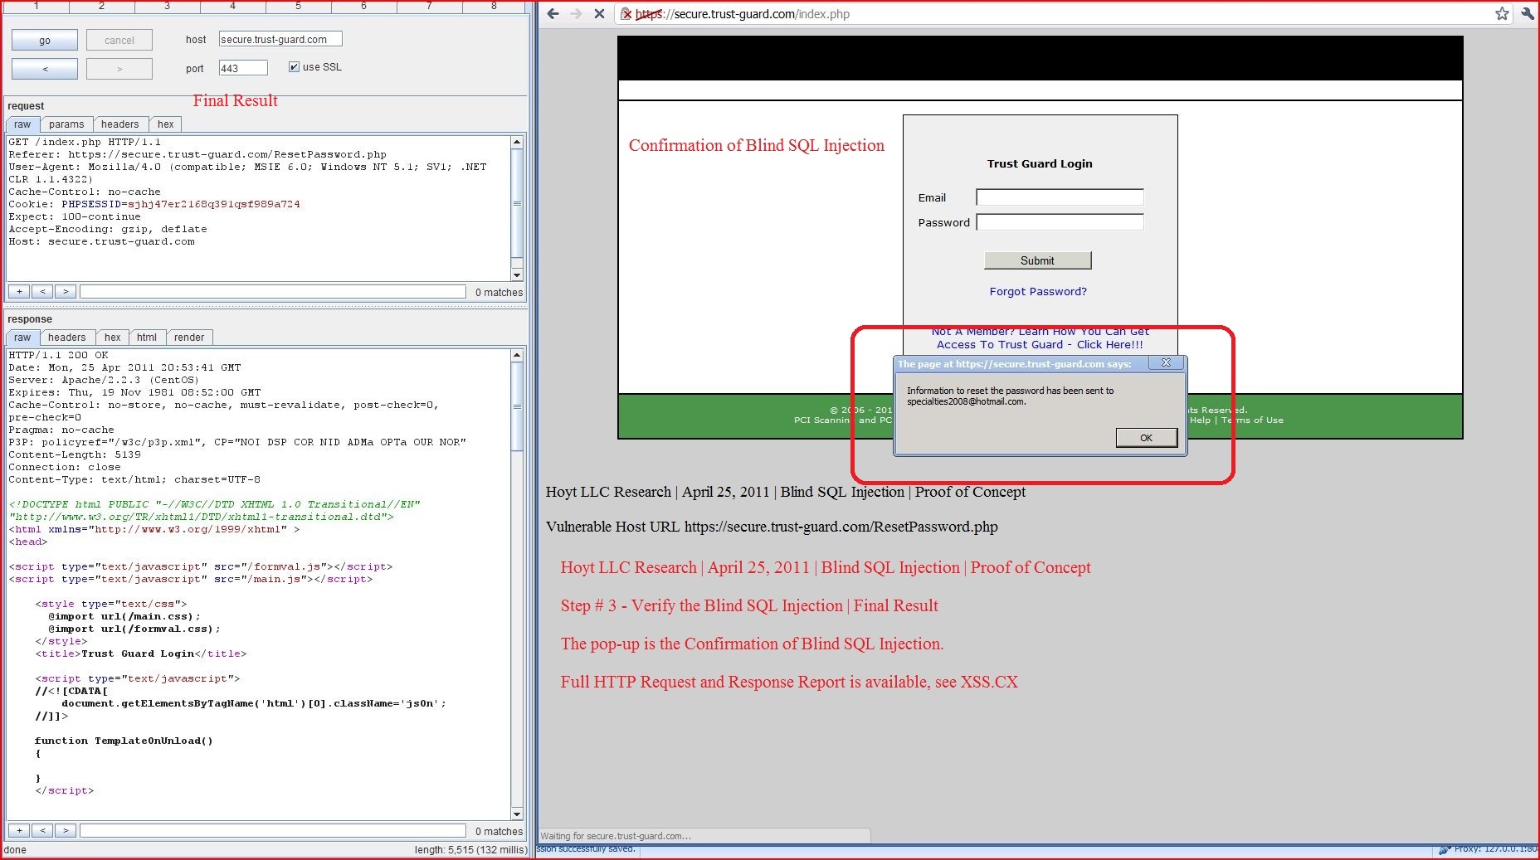Click response search next match button
1540x860 pixels.
tap(66, 830)
